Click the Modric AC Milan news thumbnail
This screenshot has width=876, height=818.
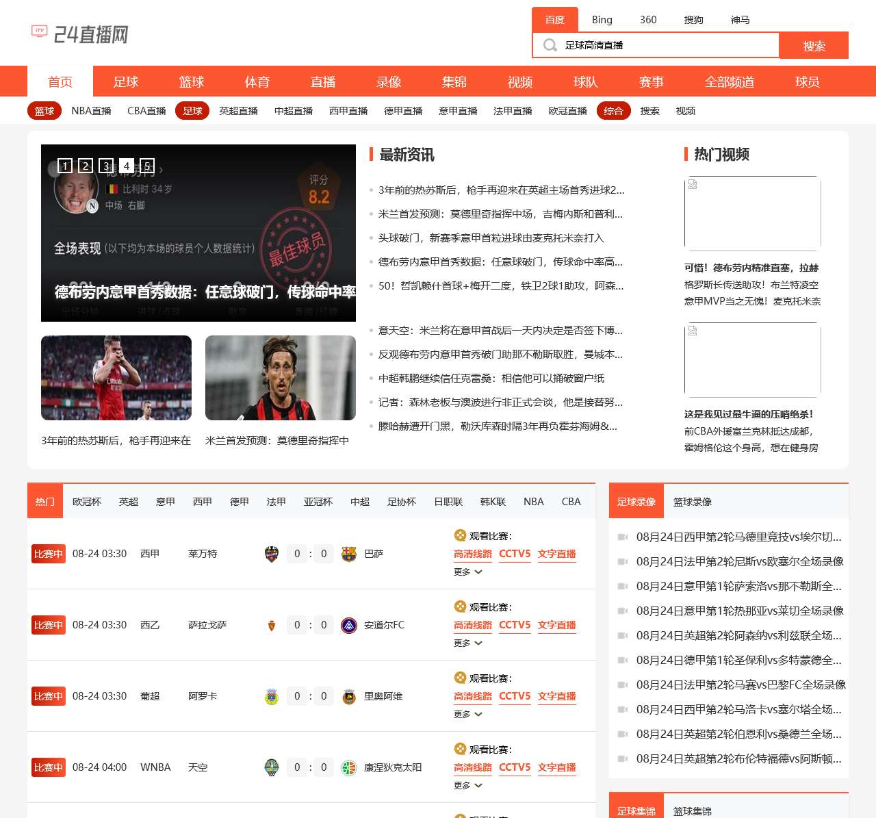point(281,378)
